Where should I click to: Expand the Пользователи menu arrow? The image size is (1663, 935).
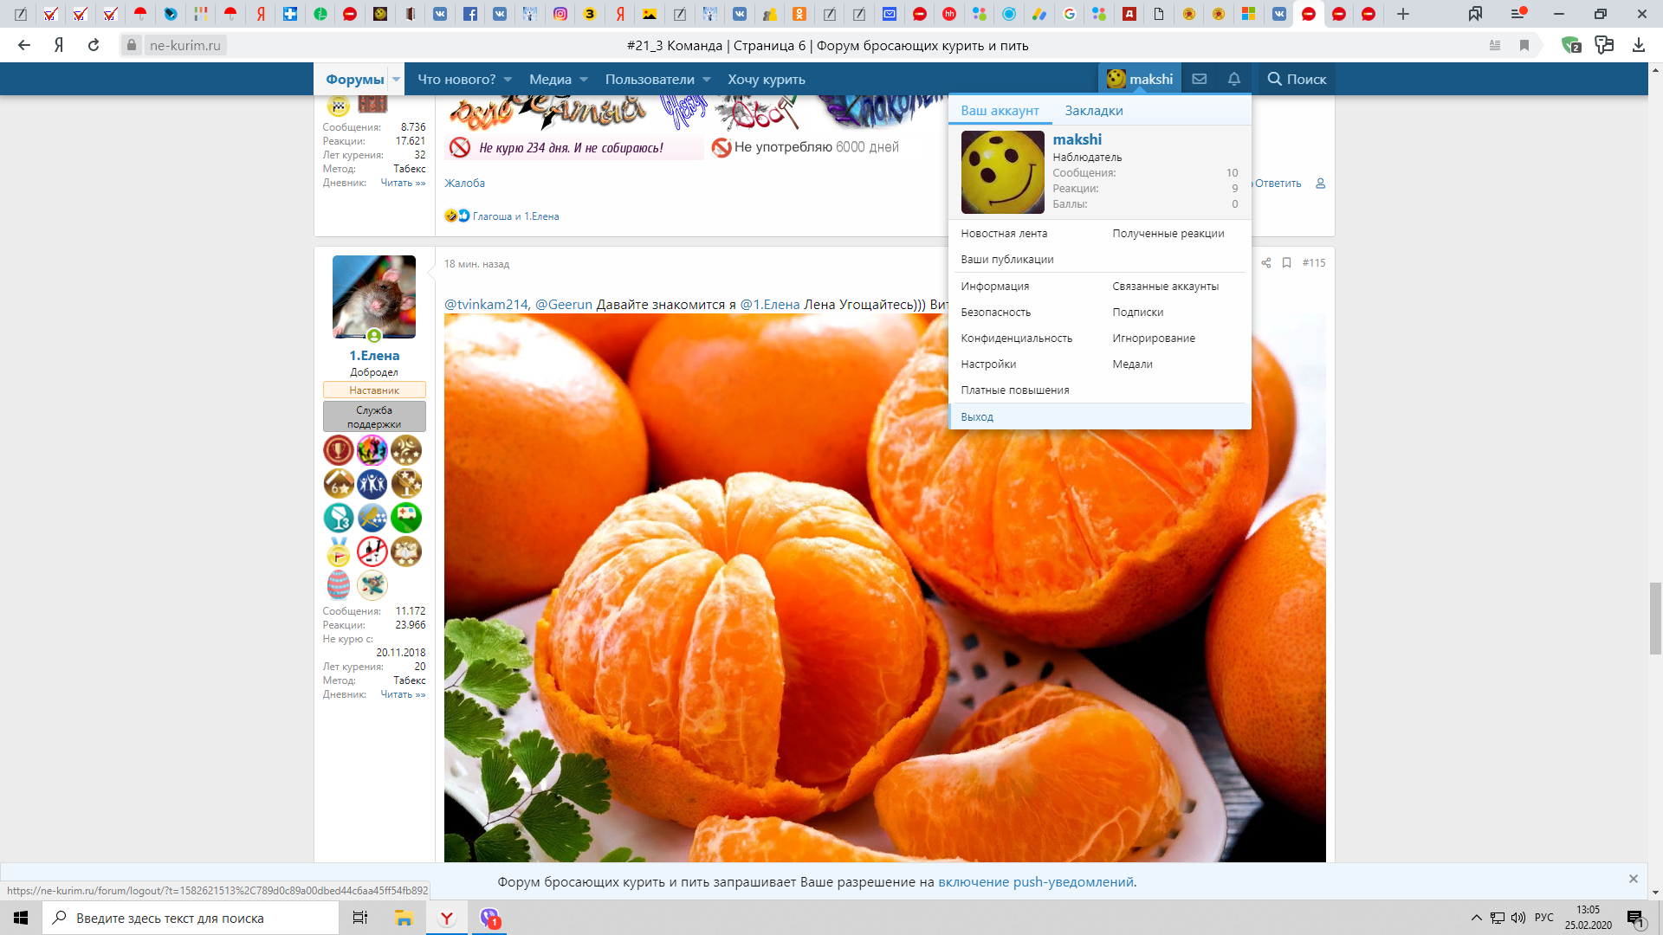[x=707, y=79]
